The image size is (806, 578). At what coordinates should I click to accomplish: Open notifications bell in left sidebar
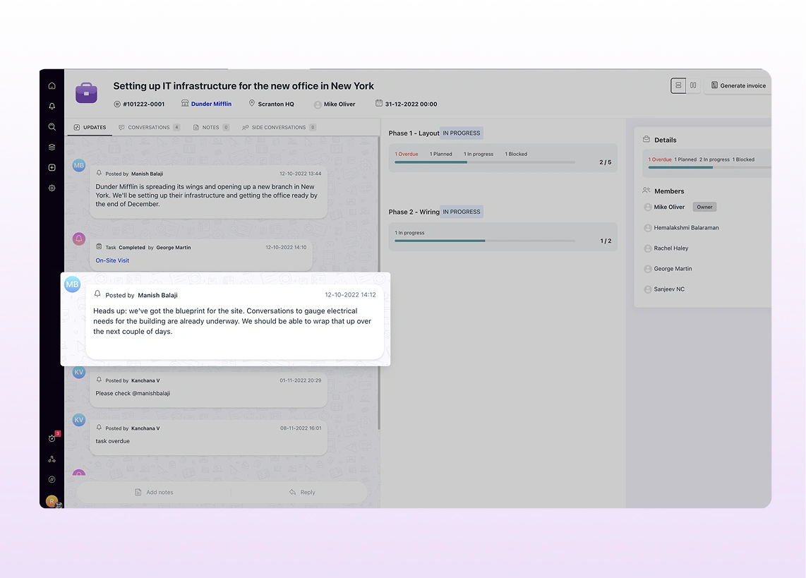52,107
